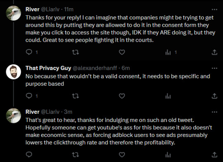Viewport: 223px width, 162px height.
Task: Reply to That Privacy Guy's tweet
Action: pos(29,96)
